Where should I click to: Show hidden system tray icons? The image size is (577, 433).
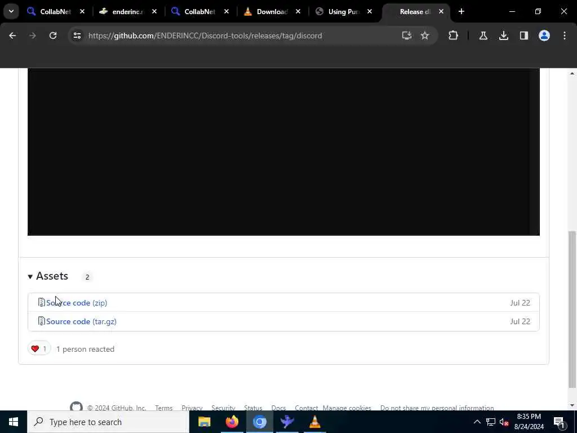477,422
